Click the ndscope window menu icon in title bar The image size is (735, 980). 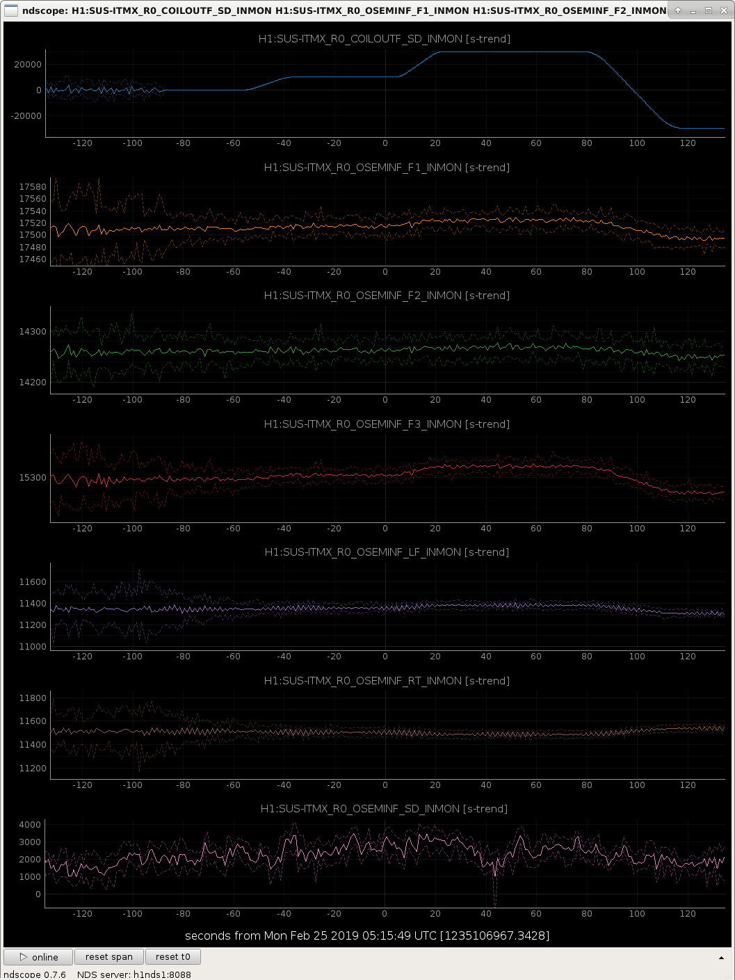click(x=11, y=10)
